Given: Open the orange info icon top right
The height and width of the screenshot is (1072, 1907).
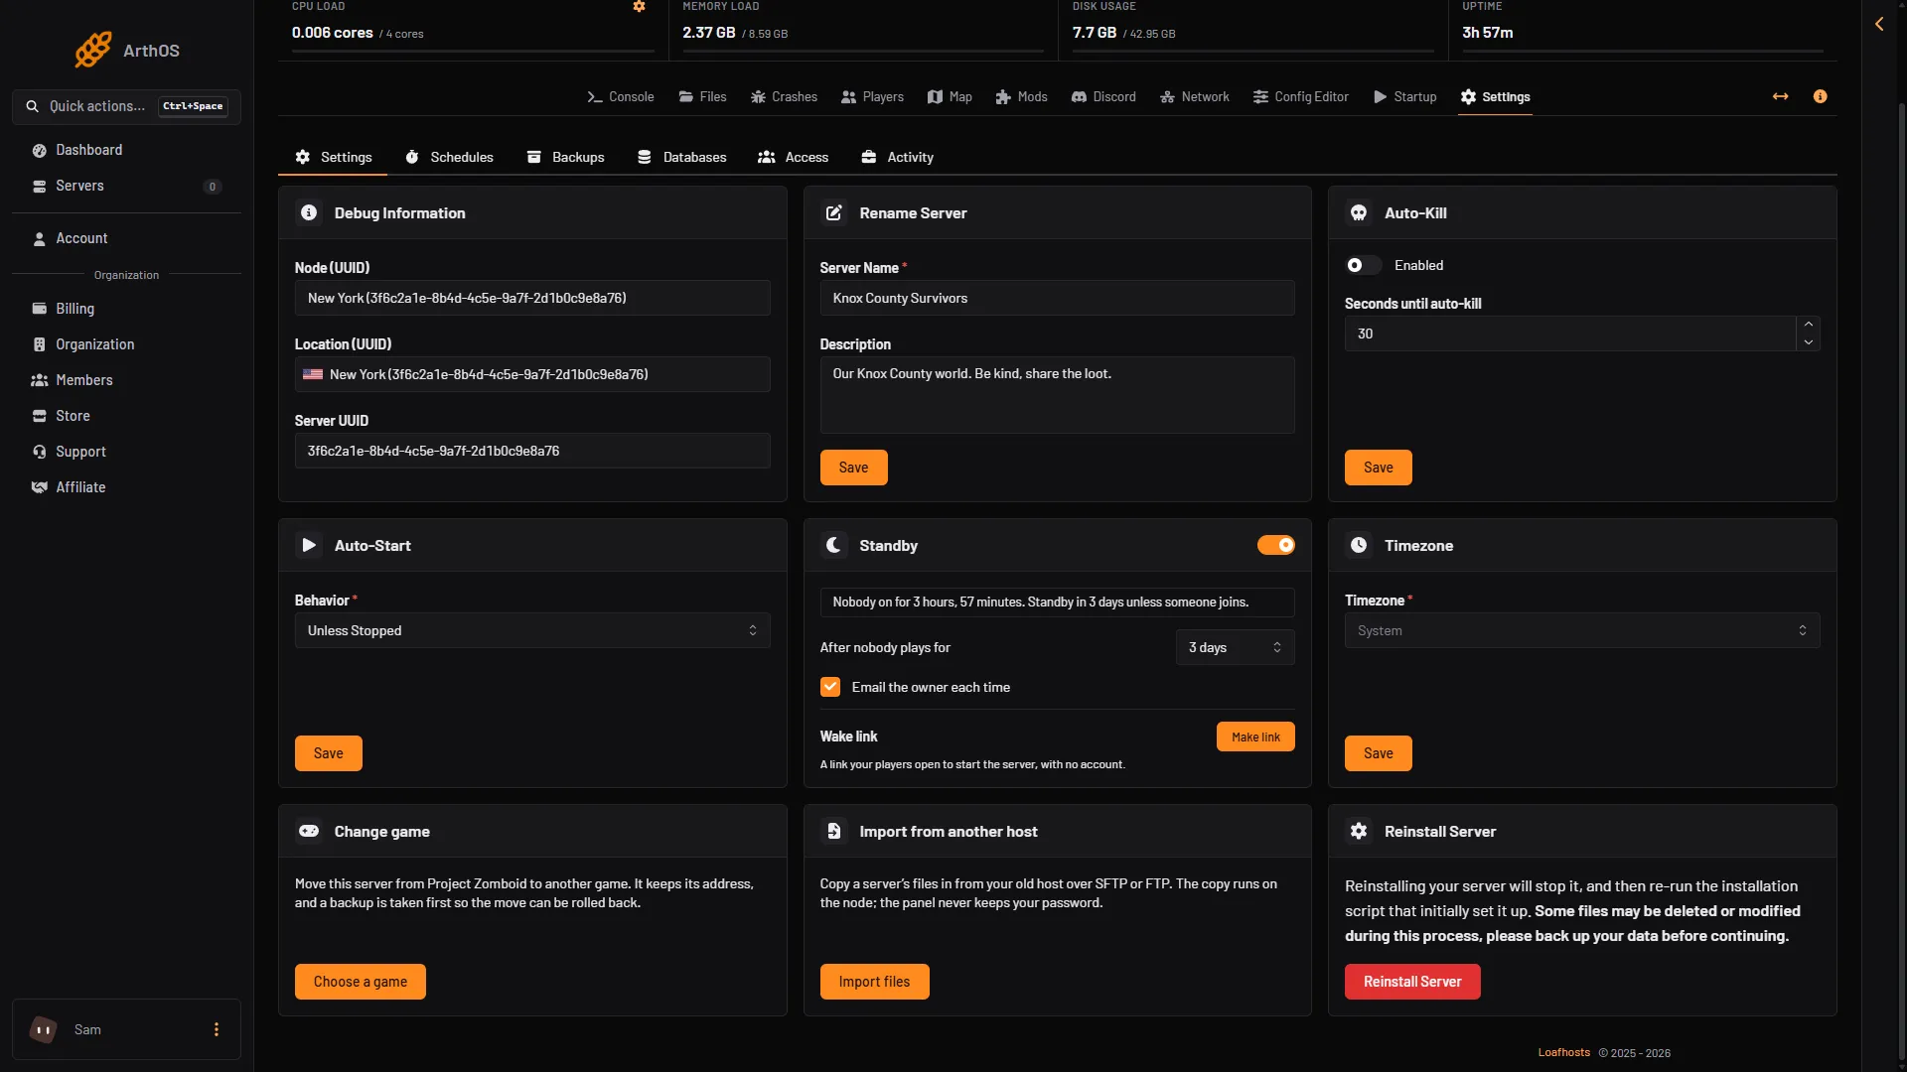Looking at the screenshot, I should coord(1820,96).
